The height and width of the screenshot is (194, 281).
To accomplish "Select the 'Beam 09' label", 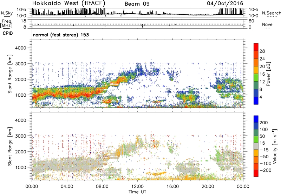I will coord(137,4).
